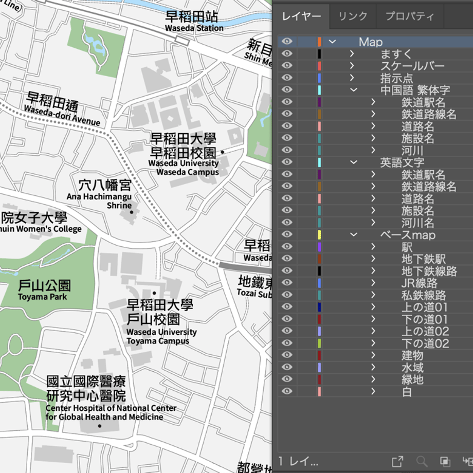Expand the 駅 sublayer
This screenshot has height=473, width=473.
[373, 247]
